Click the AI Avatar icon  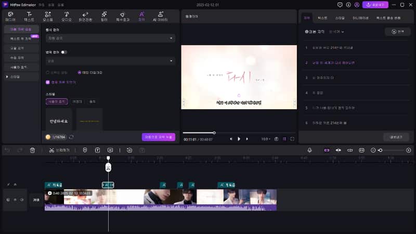(x=160, y=16)
